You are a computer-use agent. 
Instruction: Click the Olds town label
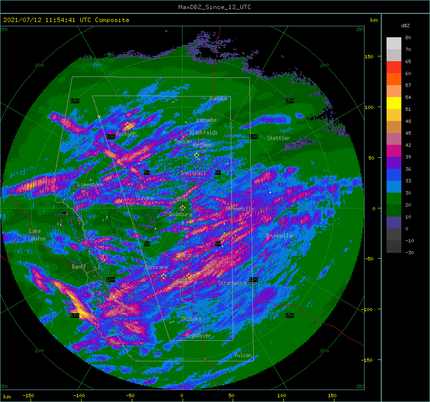pyautogui.click(x=182, y=199)
